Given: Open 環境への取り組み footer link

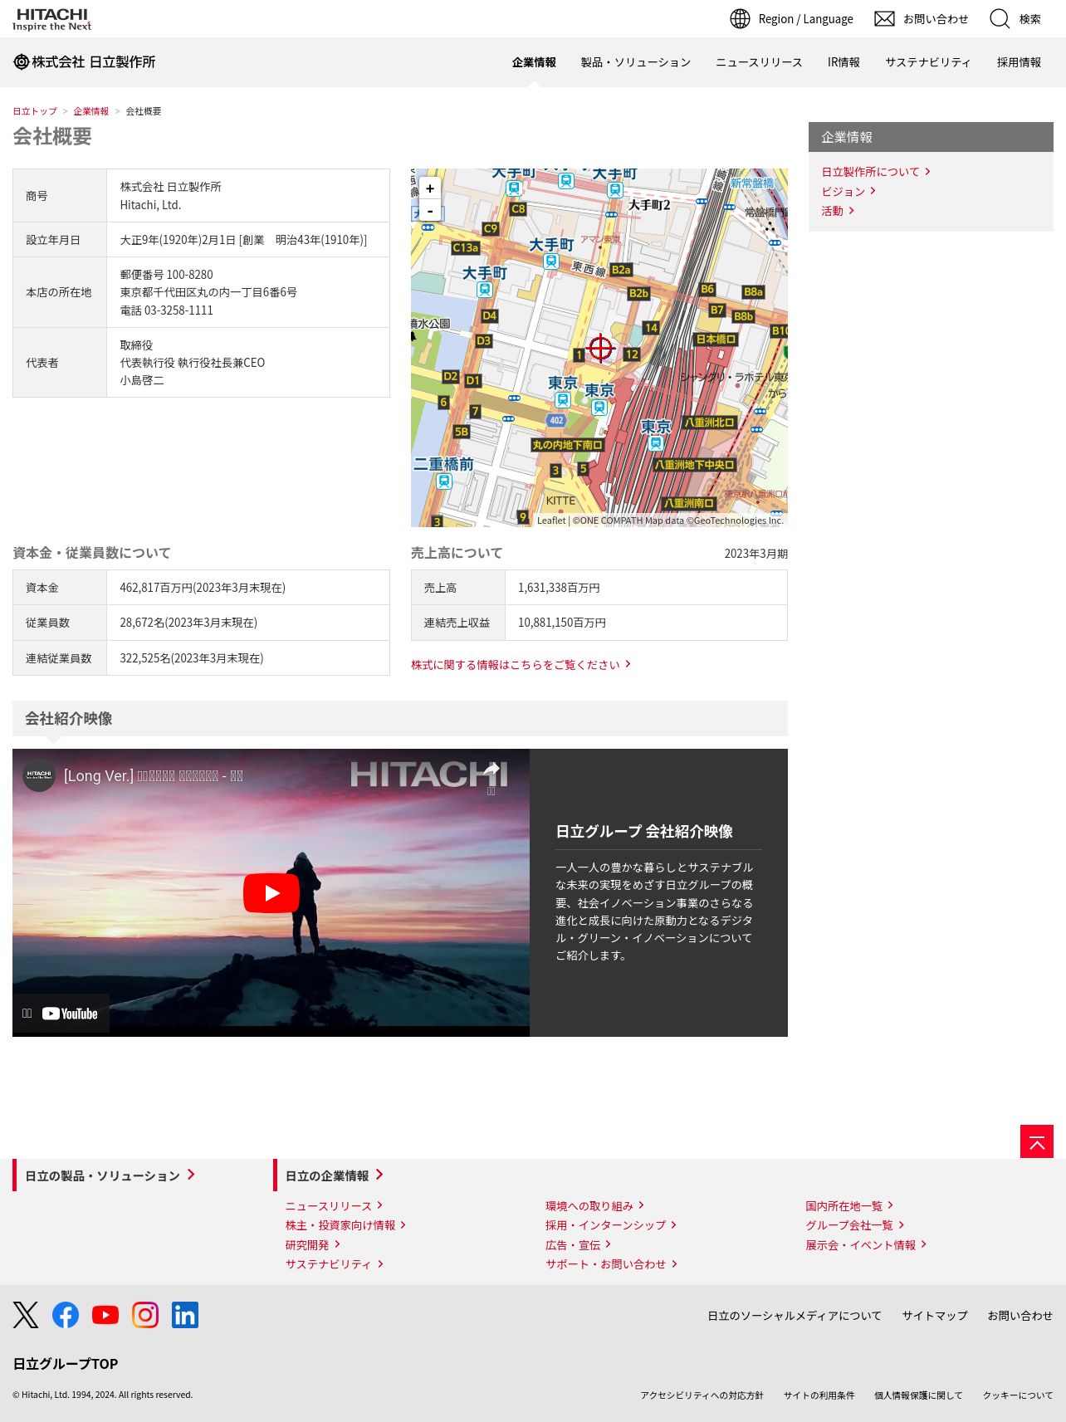Looking at the screenshot, I should click(x=594, y=1206).
